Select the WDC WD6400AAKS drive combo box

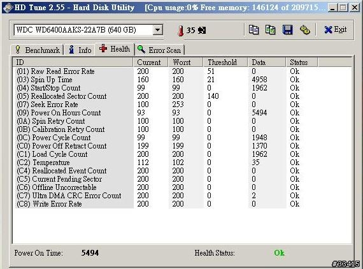coord(89,30)
